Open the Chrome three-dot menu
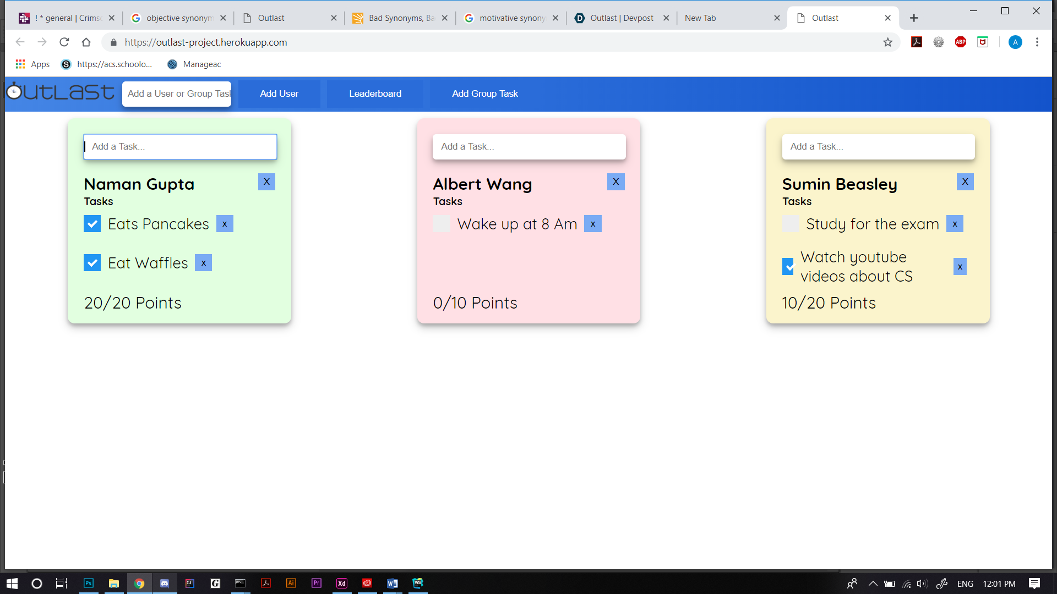The image size is (1057, 594). (1037, 42)
